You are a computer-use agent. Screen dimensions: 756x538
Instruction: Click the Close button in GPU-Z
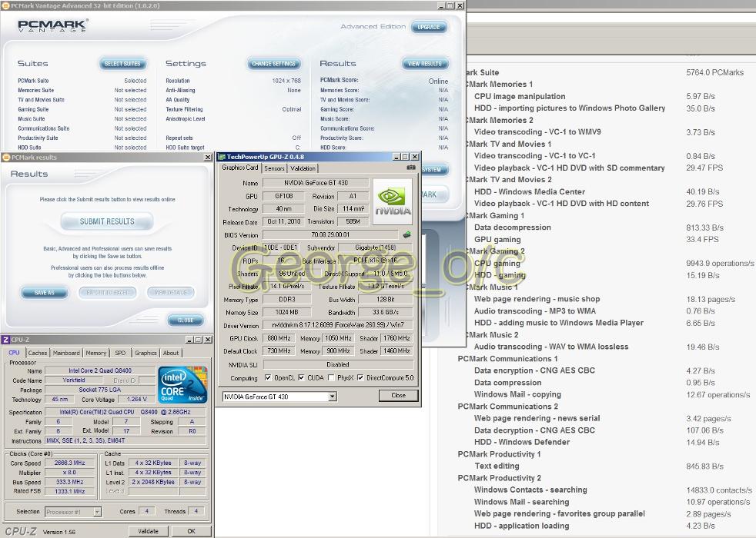pos(398,395)
